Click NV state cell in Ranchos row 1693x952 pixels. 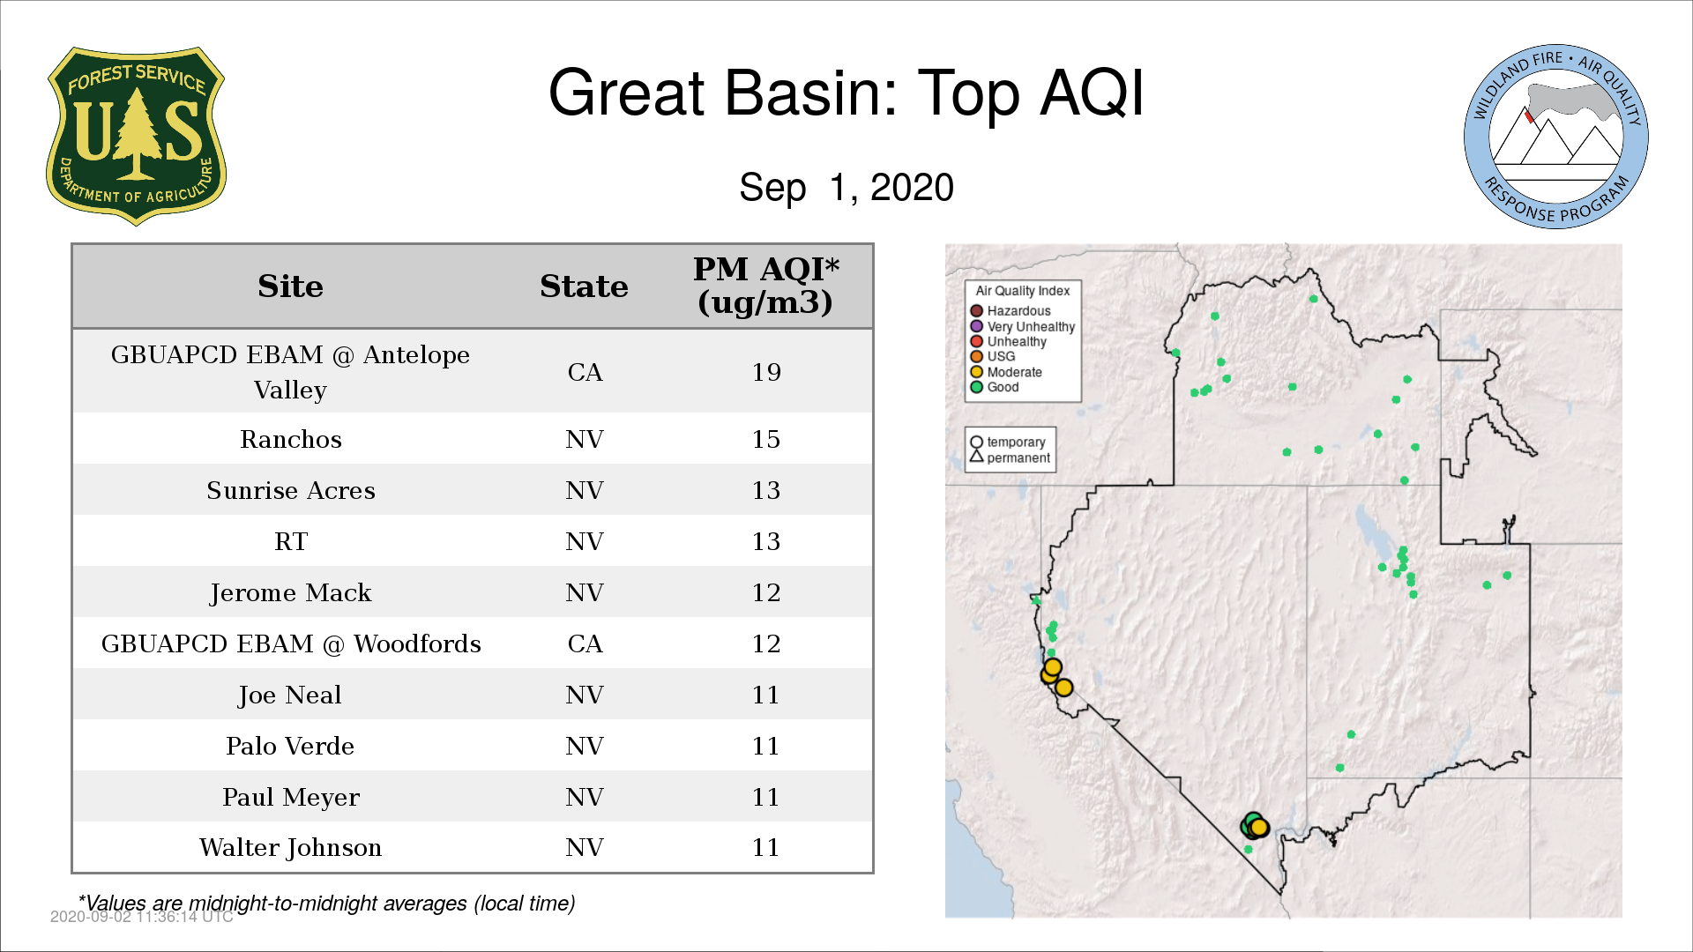point(585,439)
